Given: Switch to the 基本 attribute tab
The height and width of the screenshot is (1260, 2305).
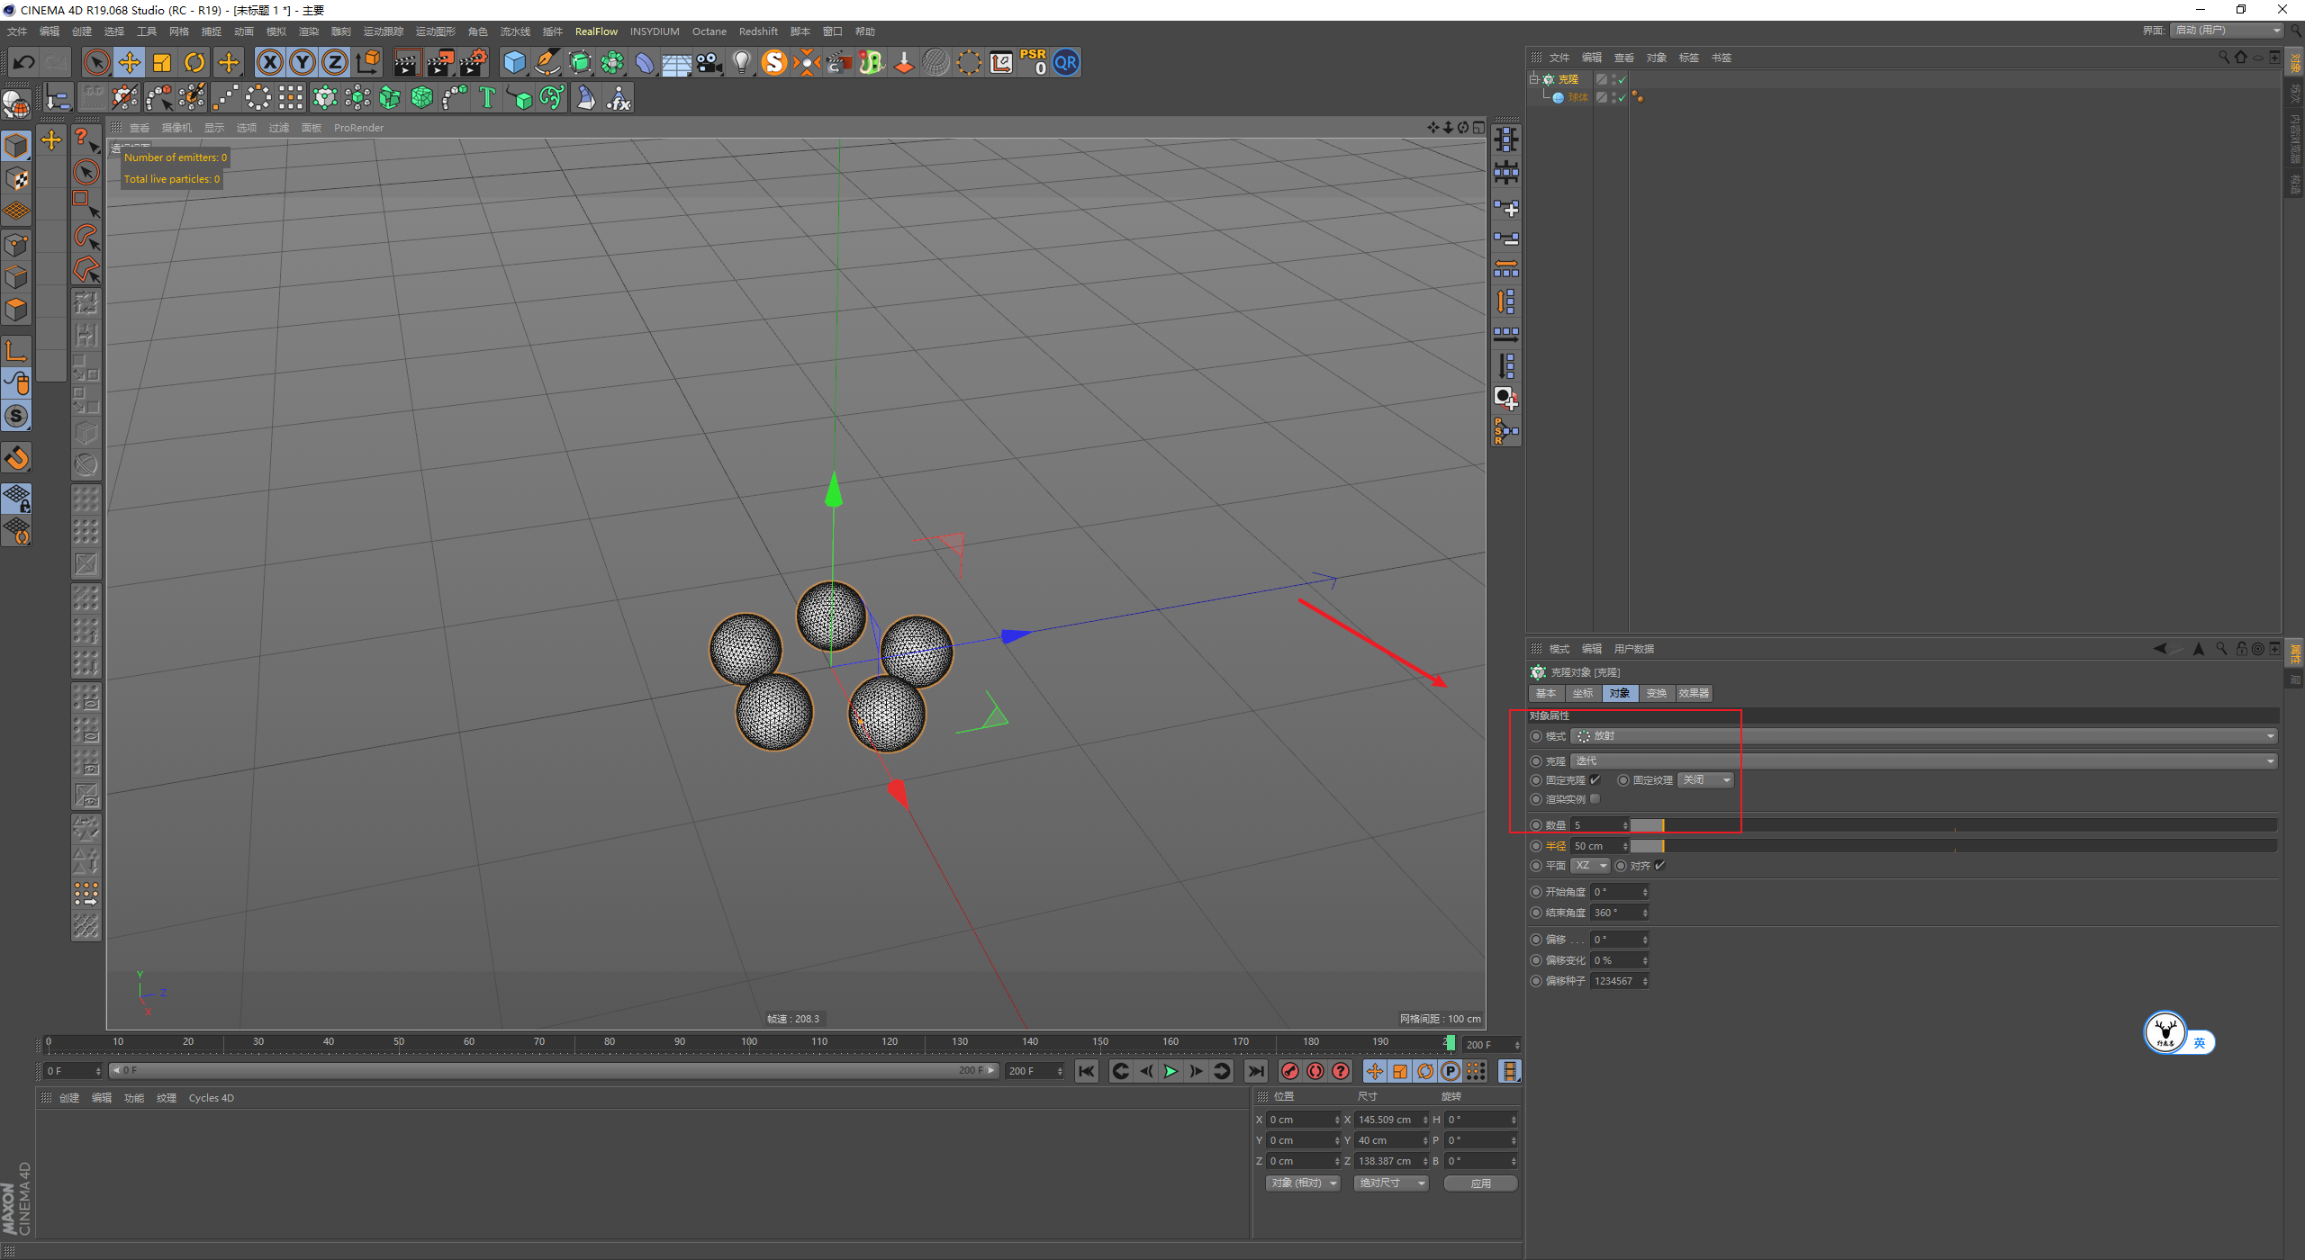Looking at the screenshot, I should (1546, 693).
